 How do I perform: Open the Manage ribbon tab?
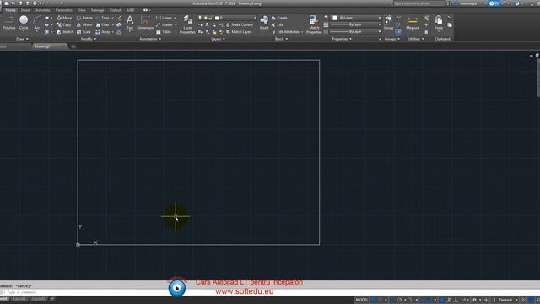[98, 10]
